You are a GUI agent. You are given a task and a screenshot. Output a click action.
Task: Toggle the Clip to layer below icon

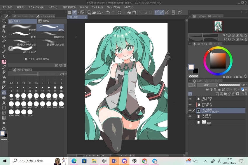(x=207, y=89)
